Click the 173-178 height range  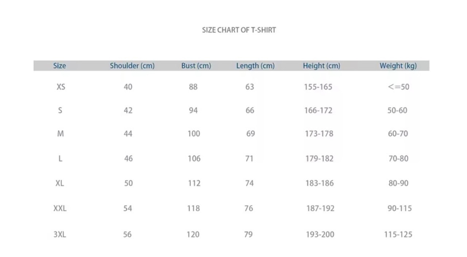tap(319, 134)
